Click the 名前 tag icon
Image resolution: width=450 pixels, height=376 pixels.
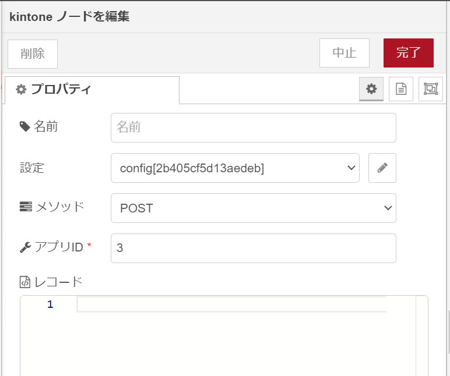(24, 126)
